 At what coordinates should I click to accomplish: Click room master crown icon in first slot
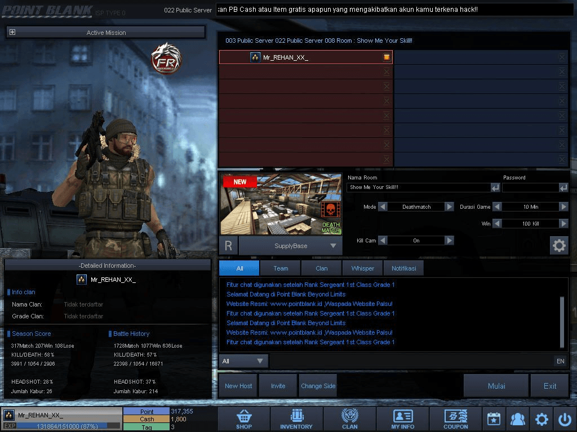[x=387, y=57]
